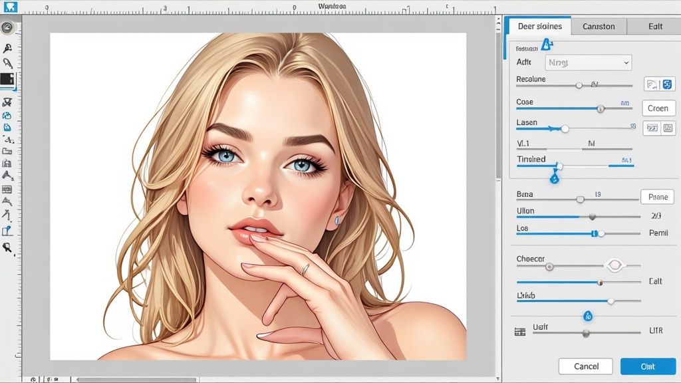
Task: Click the horizontal scrollbar below the canvas
Action: coord(136,380)
